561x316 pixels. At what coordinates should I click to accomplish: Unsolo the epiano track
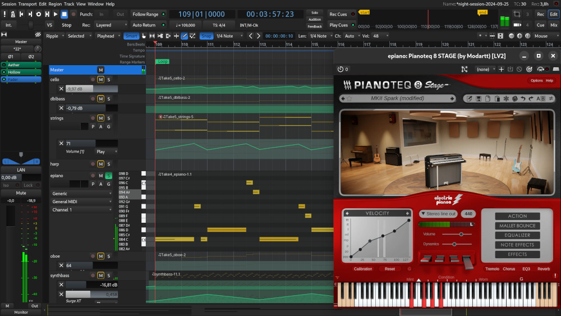[109, 175]
